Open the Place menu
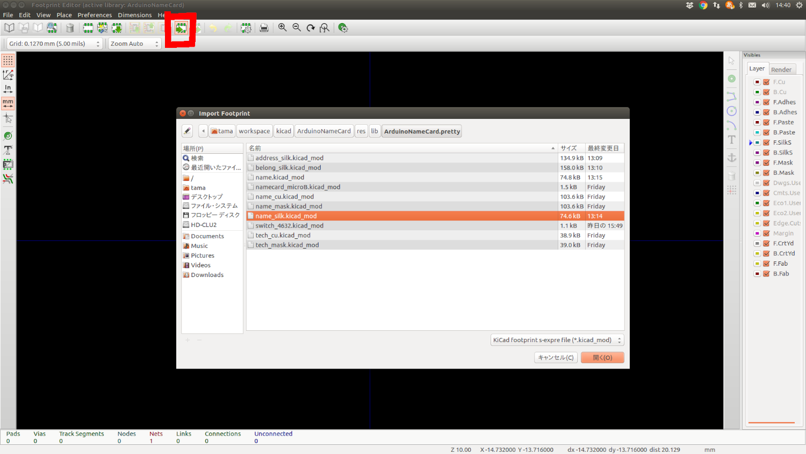Image resolution: width=806 pixels, height=454 pixels. [64, 15]
